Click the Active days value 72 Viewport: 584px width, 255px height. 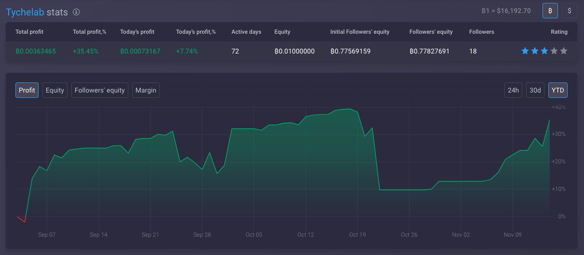coord(235,51)
